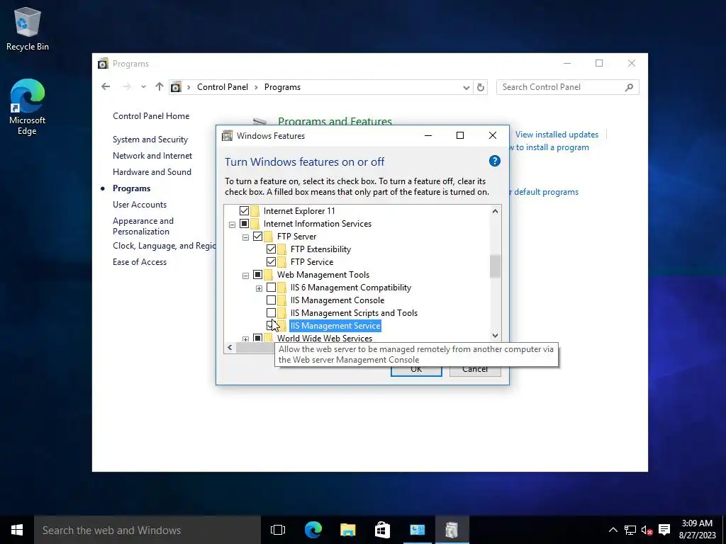This screenshot has width=726, height=544.
Task: Collapse the Web Management Tools node
Action: pyautogui.click(x=245, y=276)
